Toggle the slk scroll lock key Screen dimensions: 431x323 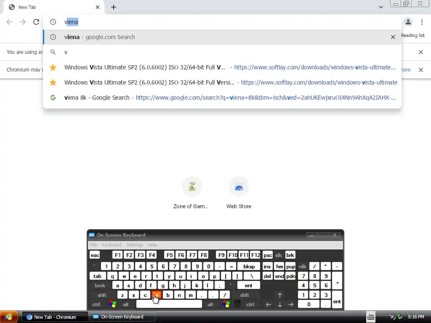coord(279,255)
